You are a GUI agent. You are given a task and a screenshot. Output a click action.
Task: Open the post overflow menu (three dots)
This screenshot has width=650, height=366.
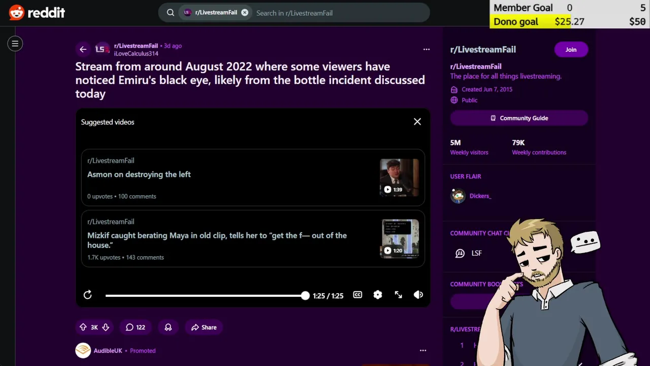click(x=427, y=49)
